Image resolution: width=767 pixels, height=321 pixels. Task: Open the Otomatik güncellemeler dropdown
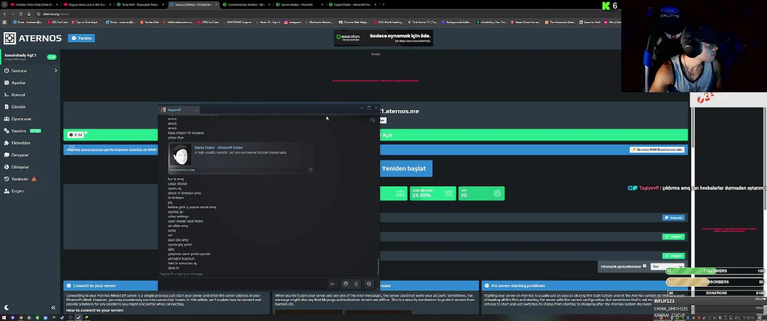click(x=668, y=266)
